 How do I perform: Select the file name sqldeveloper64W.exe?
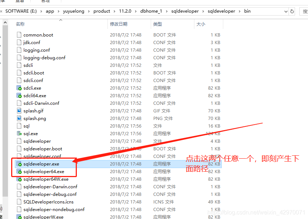(46, 179)
